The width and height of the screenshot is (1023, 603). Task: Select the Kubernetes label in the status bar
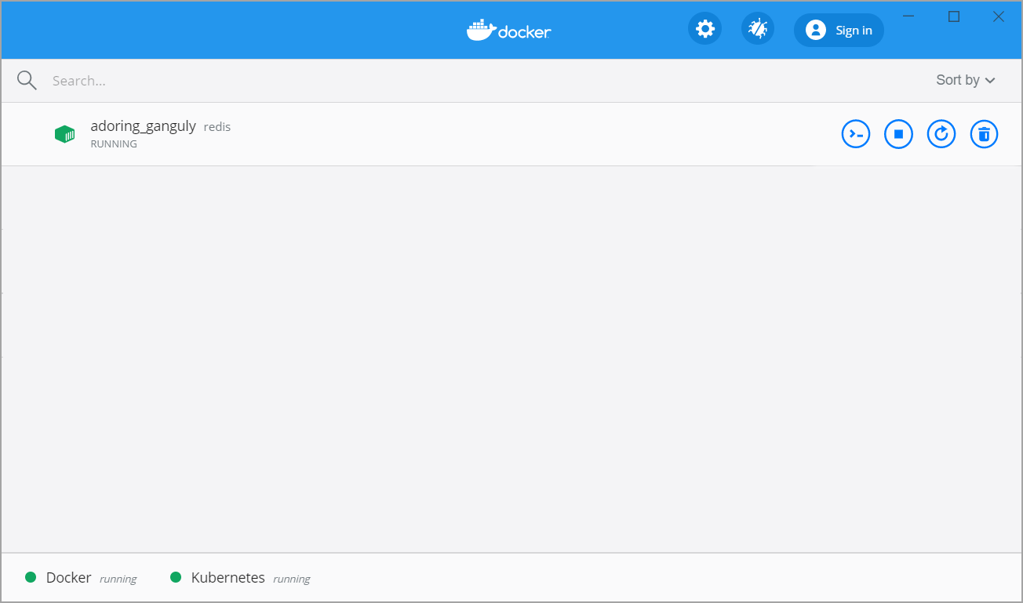point(228,578)
